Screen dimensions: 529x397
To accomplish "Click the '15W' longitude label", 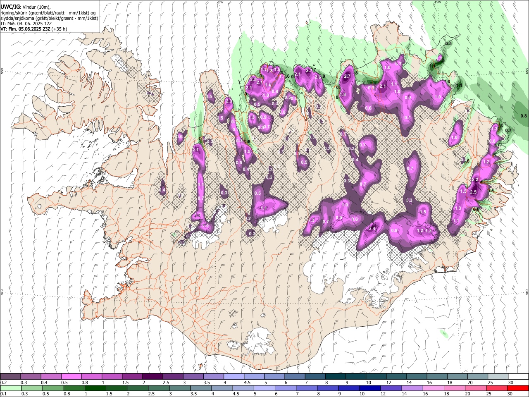I will coord(438,2).
